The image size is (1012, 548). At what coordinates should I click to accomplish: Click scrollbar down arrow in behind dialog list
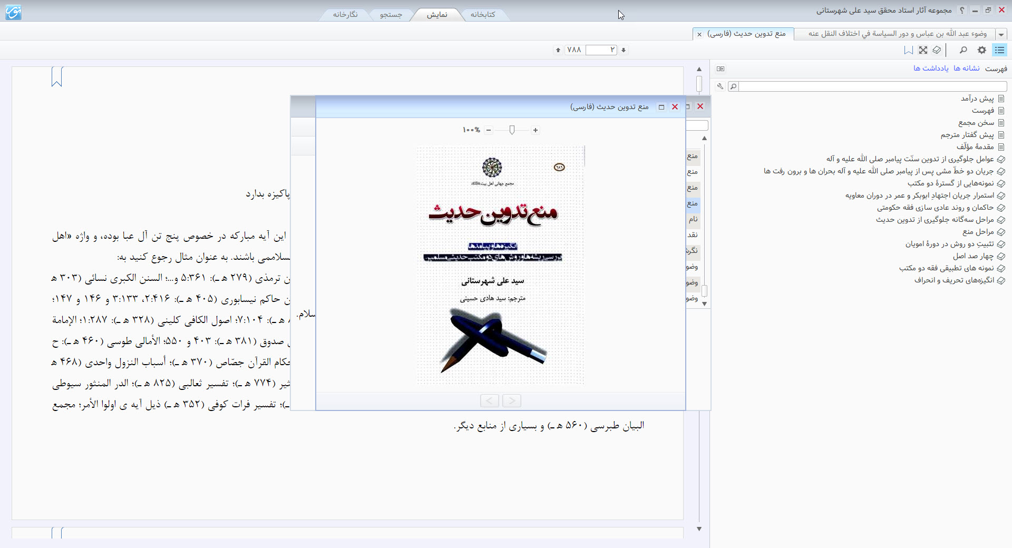(704, 304)
